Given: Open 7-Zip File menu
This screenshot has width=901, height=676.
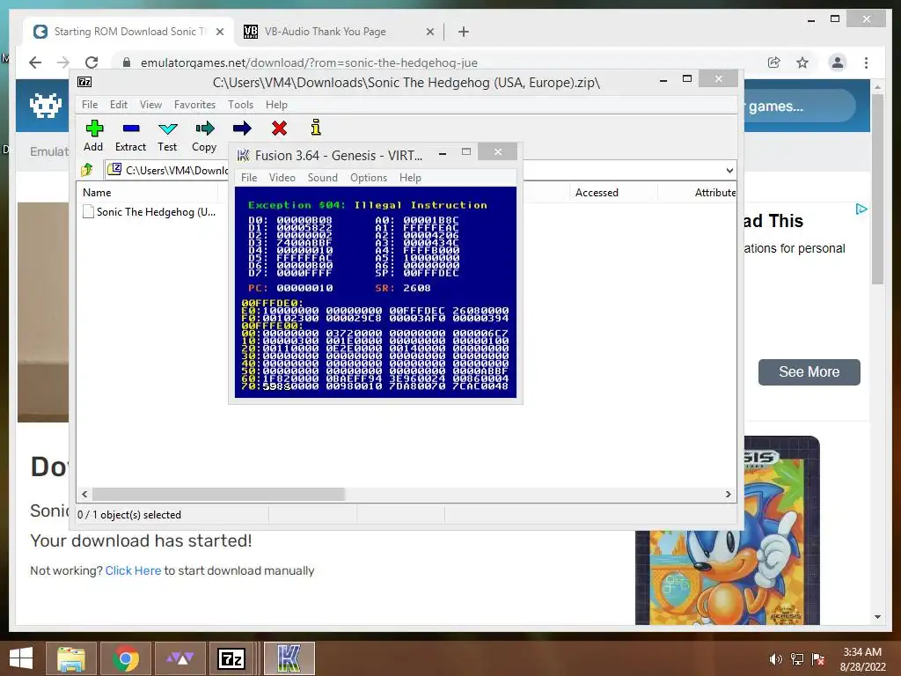Looking at the screenshot, I should [90, 105].
